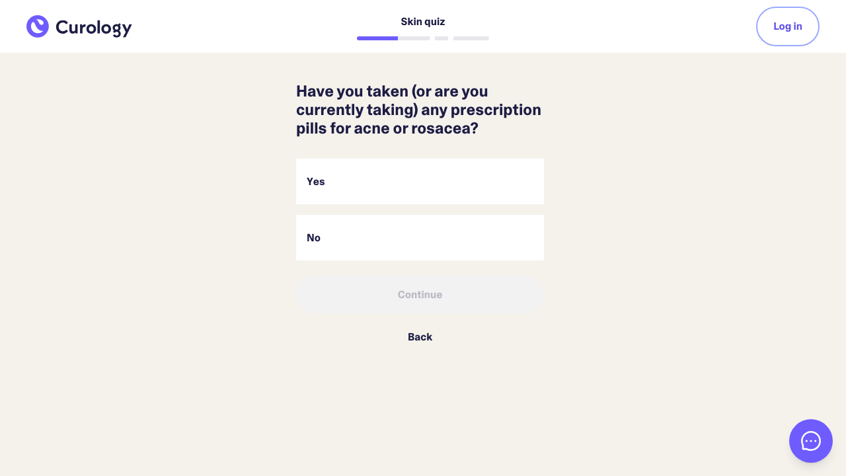Image resolution: width=846 pixels, height=476 pixels.
Task: Click the last gray progress bar segment
Action: click(x=471, y=38)
